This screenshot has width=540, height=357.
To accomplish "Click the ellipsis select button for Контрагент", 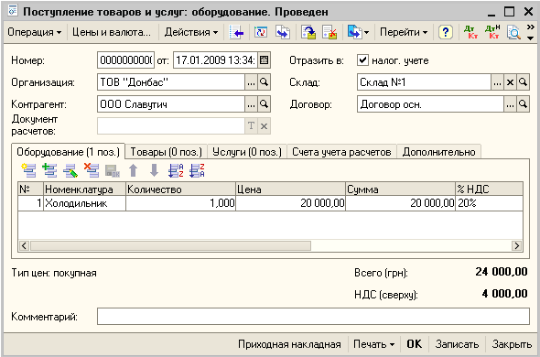I will click(x=251, y=104).
